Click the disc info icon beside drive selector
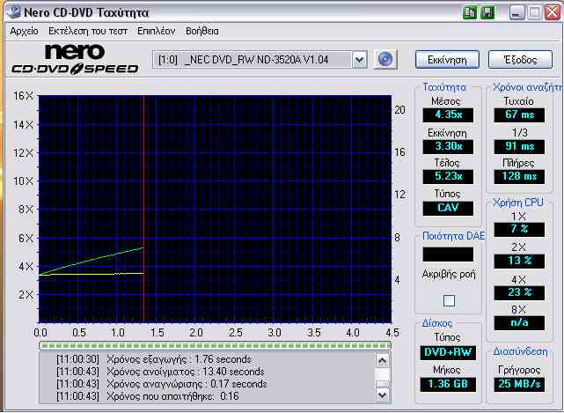Viewport: 564px width, 413px height. [385, 59]
